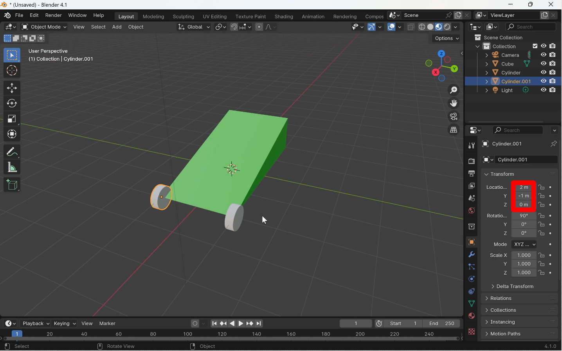
Task: Play the animation forward
Action: pyautogui.click(x=241, y=324)
